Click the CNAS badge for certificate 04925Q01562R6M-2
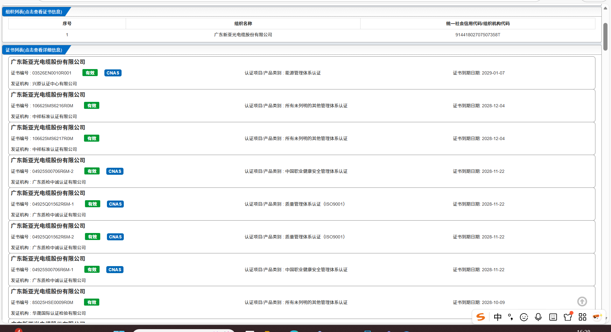Viewport: 611px width, 332px height. (115, 237)
